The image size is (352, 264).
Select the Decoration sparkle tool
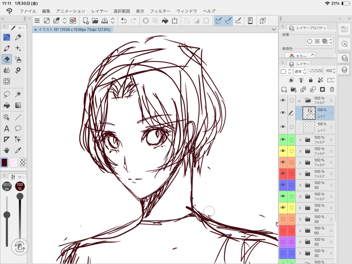tap(18, 48)
